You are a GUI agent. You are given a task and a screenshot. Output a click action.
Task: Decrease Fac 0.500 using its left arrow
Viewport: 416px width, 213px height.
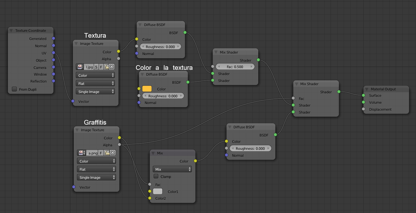(219, 67)
